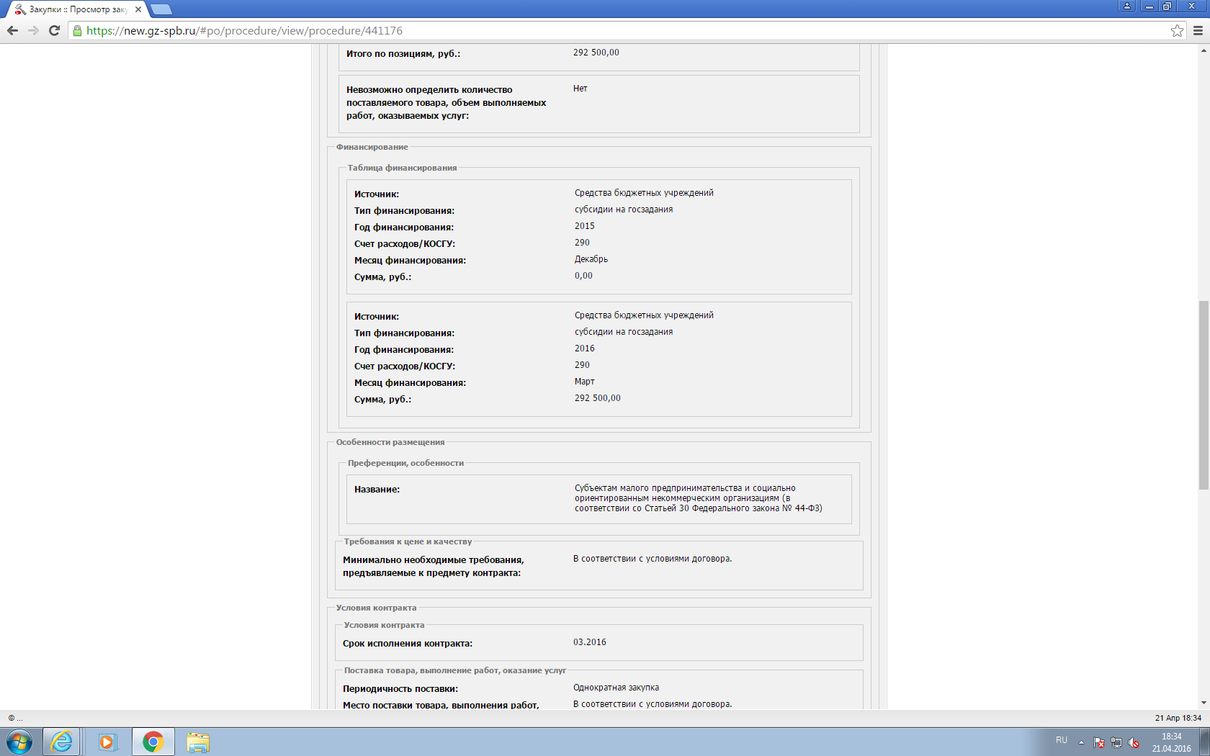This screenshot has width=1210, height=756.
Task: Click the Итого по позициям label
Action: pyautogui.click(x=403, y=54)
